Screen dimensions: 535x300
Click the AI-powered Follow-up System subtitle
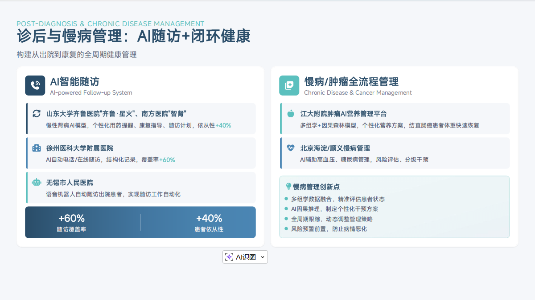pyautogui.click(x=91, y=93)
